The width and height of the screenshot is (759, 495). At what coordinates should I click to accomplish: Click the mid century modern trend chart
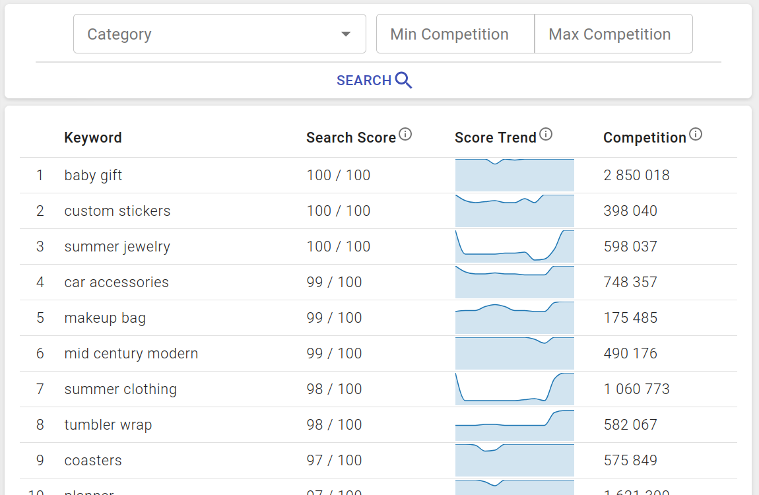point(515,354)
